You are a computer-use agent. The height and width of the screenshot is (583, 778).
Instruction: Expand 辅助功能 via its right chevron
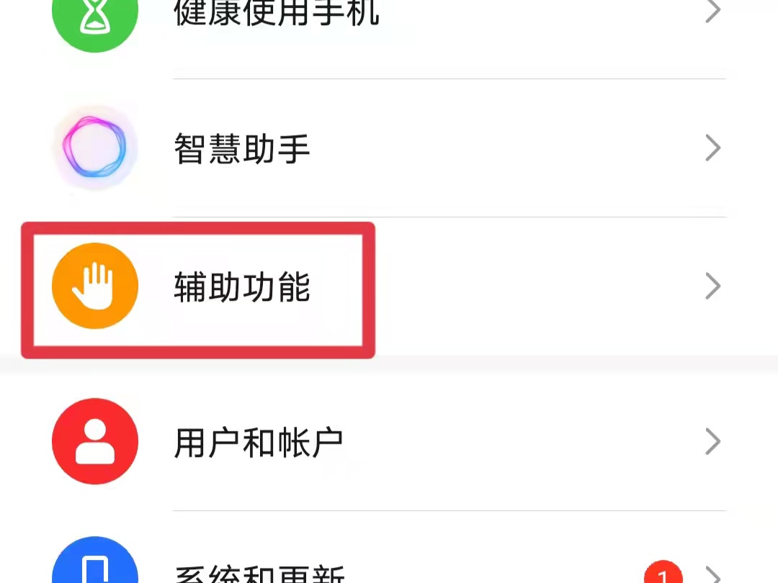(713, 286)
